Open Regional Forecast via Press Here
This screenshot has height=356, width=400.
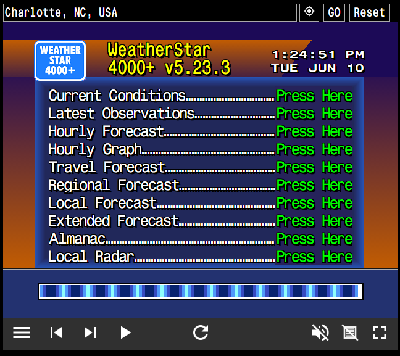point(314,185)
